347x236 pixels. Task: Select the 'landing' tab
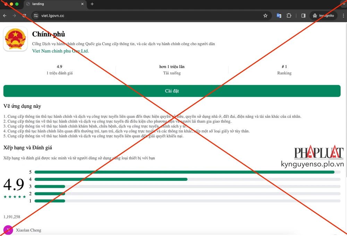tap(52, 4)
